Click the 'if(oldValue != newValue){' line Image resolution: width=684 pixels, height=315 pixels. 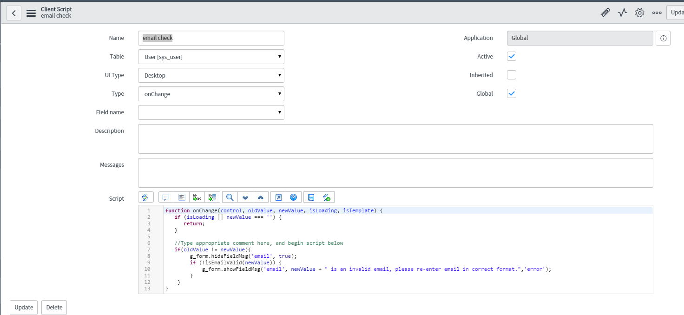pyautogui.click(x=212, y=249)
